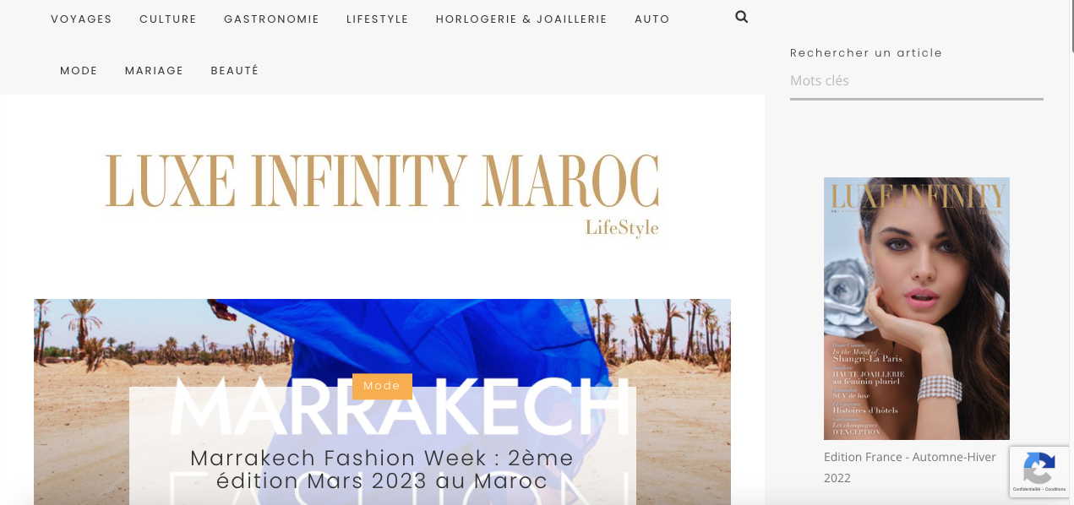
Task: Open the Voyages menu
Action: pos(81,19)
